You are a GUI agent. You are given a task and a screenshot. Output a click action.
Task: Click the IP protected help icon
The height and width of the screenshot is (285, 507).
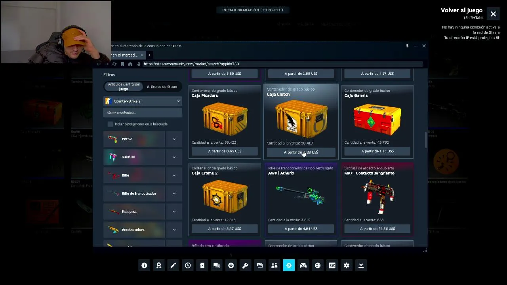tap(498, 38)
